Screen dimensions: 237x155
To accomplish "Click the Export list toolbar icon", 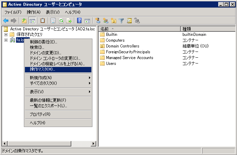I will [x=69, y=20].
